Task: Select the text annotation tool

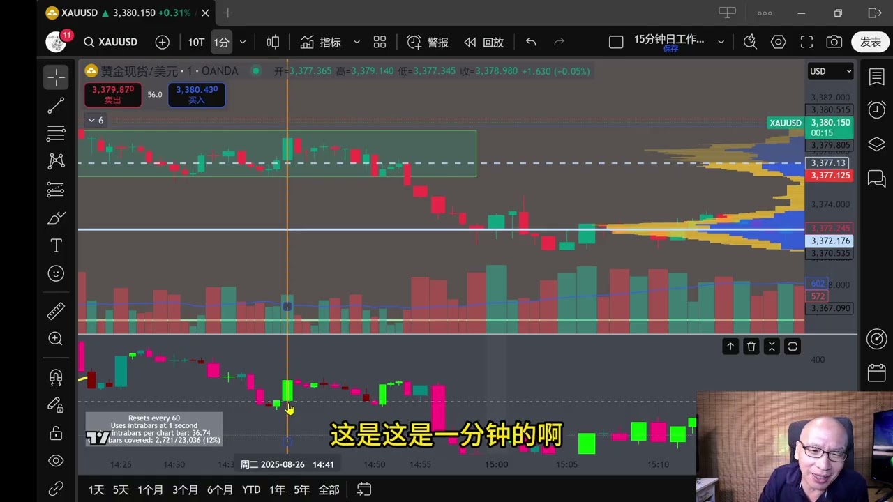Action: pos(56,245)
